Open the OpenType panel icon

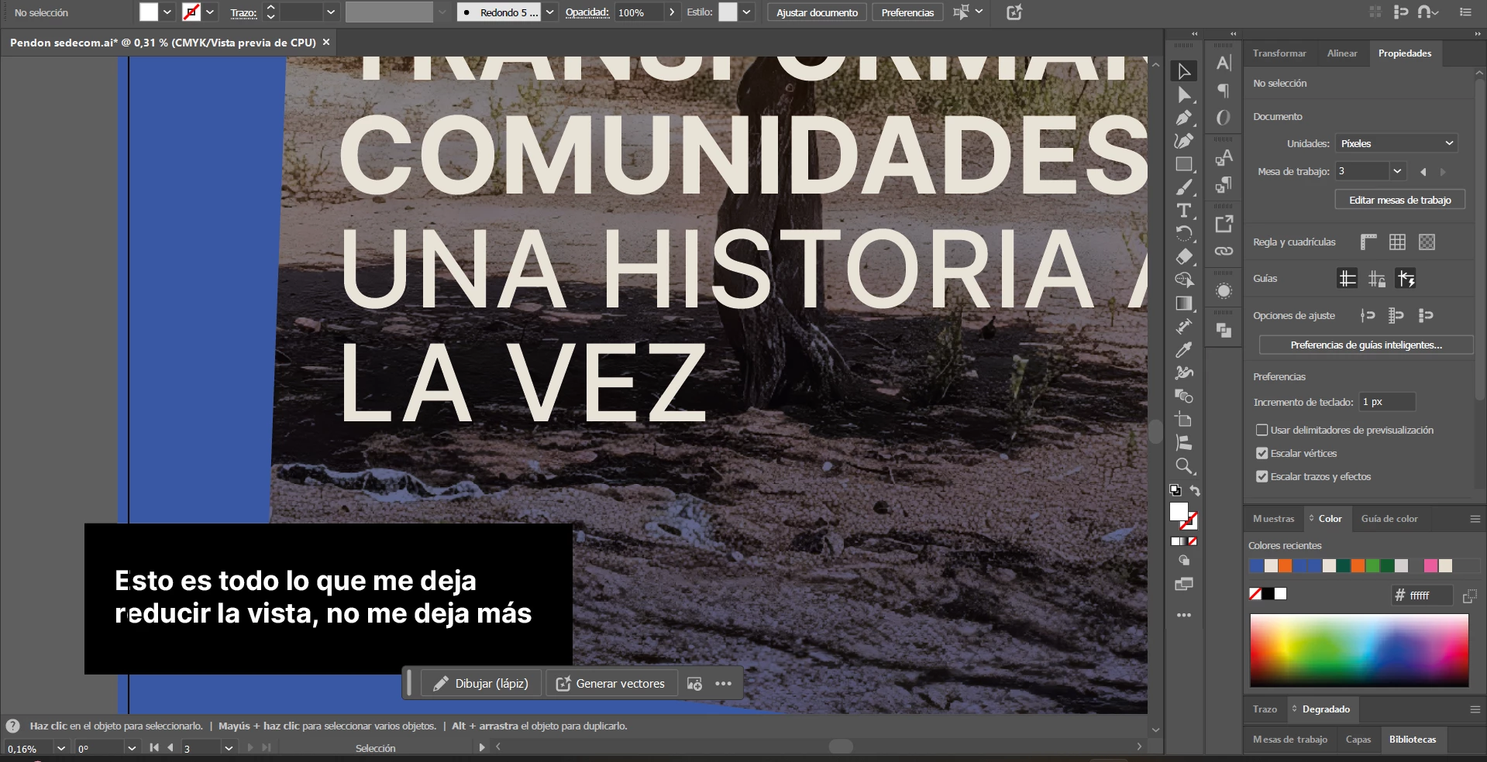coord(1224,118)
